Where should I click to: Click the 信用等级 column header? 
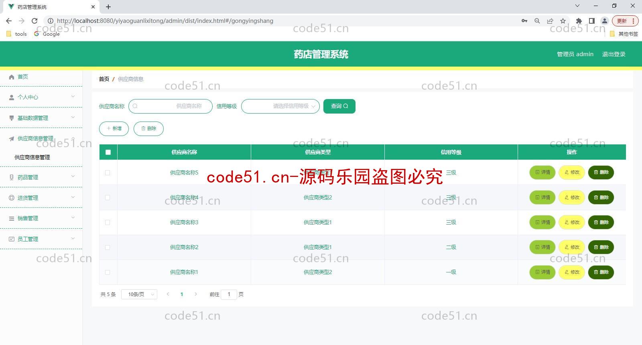pyautogui.click(x=451, y=152)
